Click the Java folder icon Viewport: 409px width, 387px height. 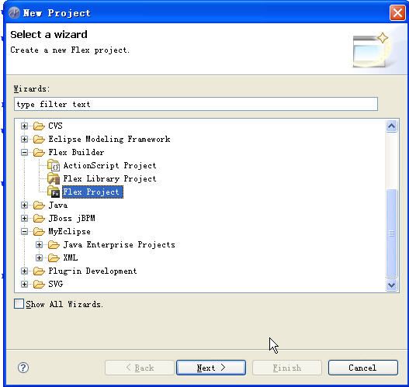click(x=39, y=206)
